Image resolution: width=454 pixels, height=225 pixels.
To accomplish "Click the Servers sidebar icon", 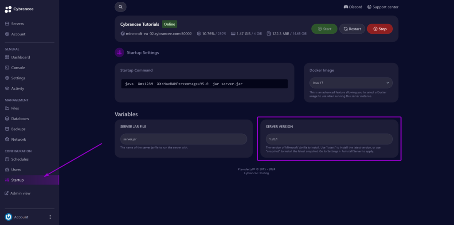I will [7, 24].
